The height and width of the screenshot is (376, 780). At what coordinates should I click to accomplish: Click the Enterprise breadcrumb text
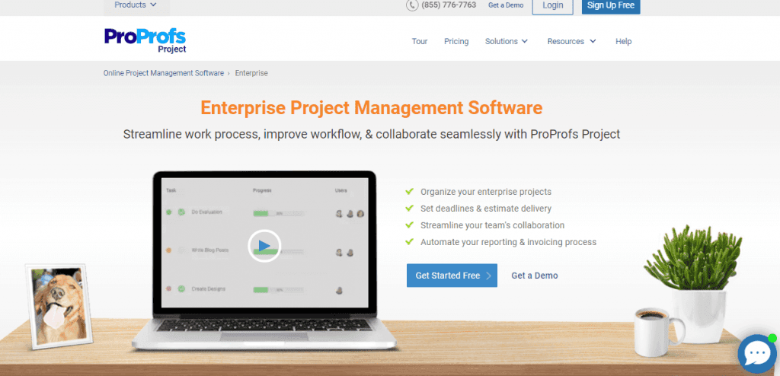251,73
